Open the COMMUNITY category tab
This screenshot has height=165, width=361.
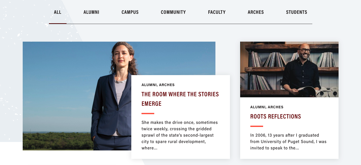[173, 12]
